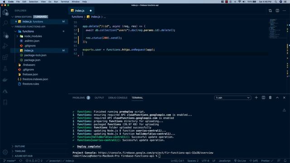Image resolution: width=290 pixels, height=163 pixels.
Task: Open the View menu
Action: [43, 2]
